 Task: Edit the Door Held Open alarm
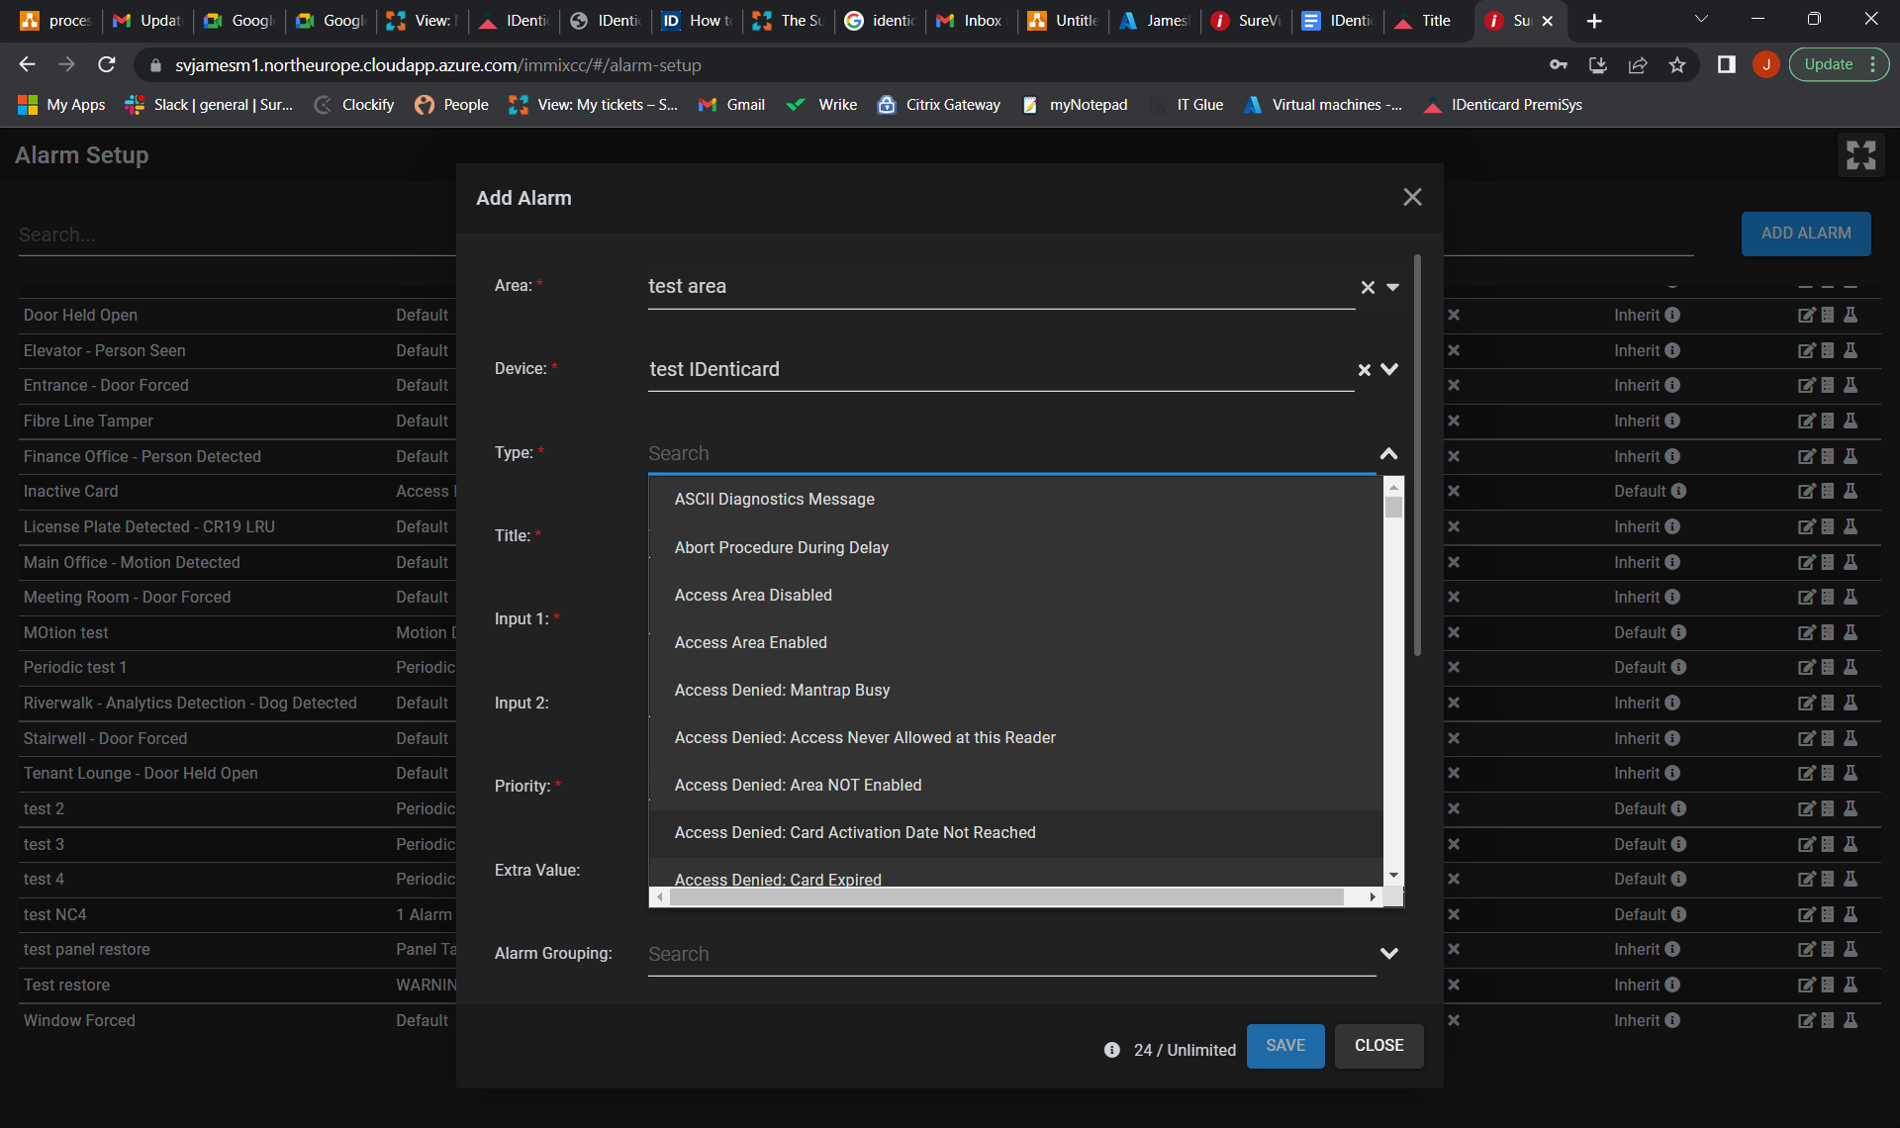1806,315
